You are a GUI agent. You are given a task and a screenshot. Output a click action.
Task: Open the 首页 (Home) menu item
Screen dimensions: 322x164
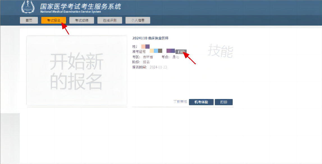[29, 20]
